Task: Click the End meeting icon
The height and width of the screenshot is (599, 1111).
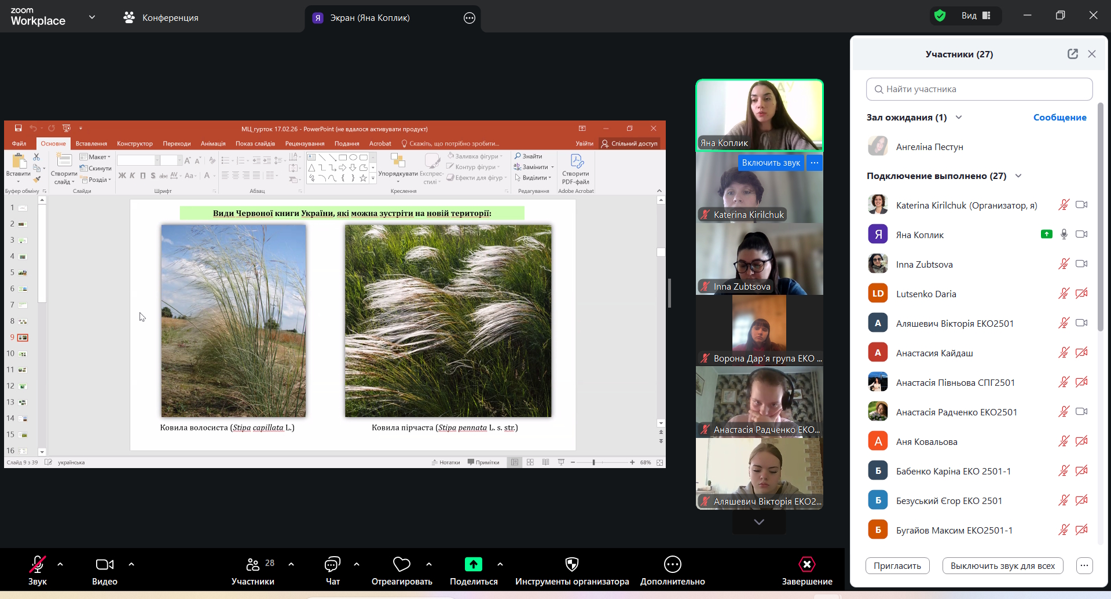Action: (x=806, y=564)
